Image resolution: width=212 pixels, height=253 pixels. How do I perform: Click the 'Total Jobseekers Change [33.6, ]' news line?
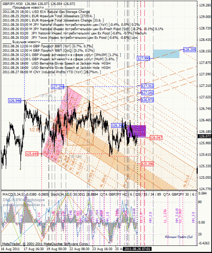coord(53,20)
